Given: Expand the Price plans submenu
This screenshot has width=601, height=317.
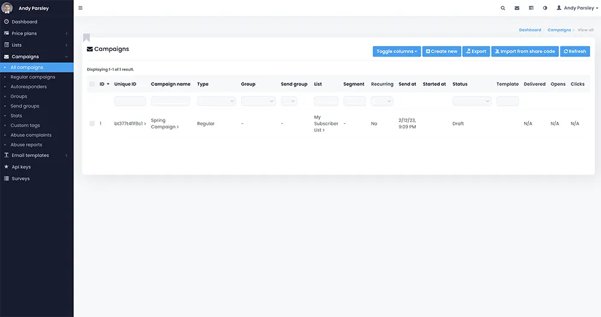Looking at the screenshot, I should tap(66, 34).
